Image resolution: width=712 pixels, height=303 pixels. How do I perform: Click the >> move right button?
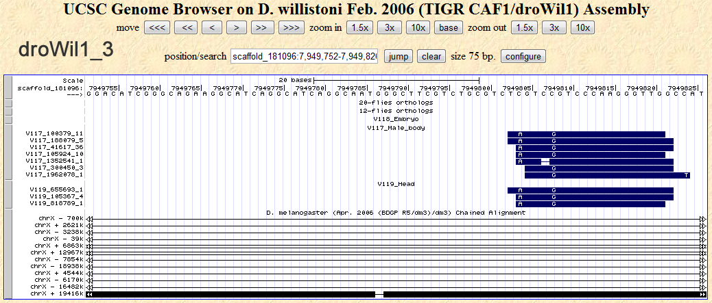point(260,27)
